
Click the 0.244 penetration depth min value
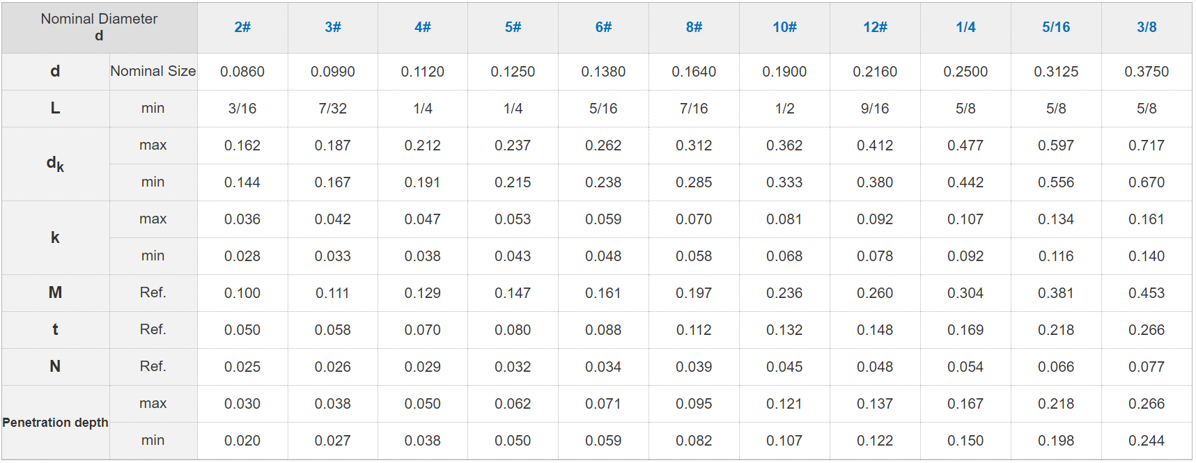[x=1147, y=441]
